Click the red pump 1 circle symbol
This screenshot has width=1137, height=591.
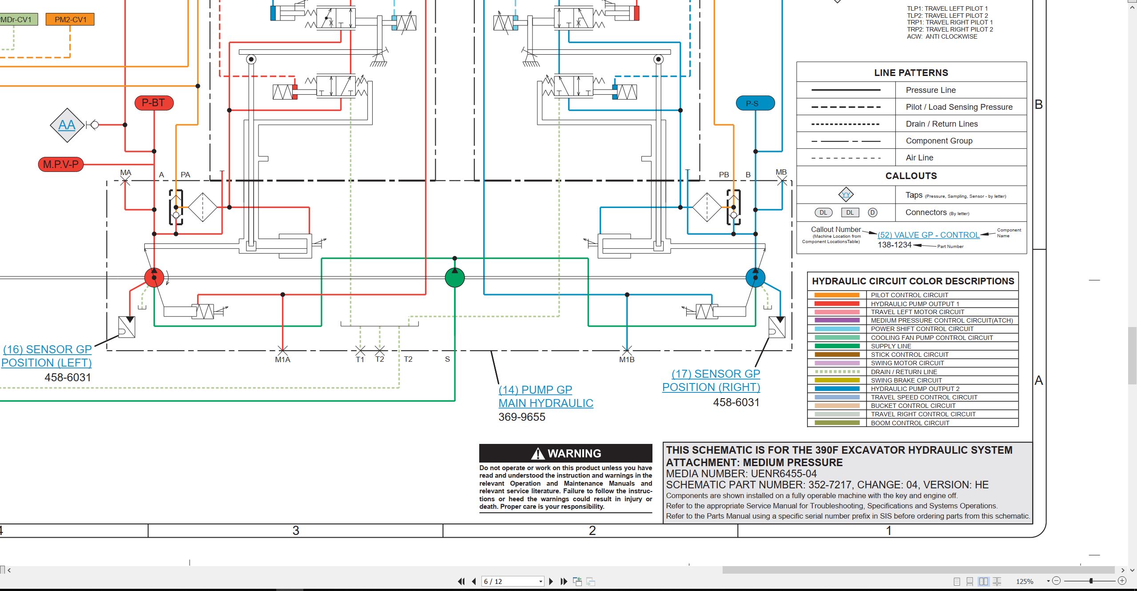[x=154, y=278]
